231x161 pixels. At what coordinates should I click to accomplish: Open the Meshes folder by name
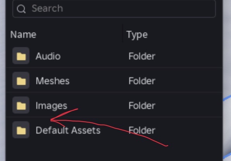tap(53, 81)
